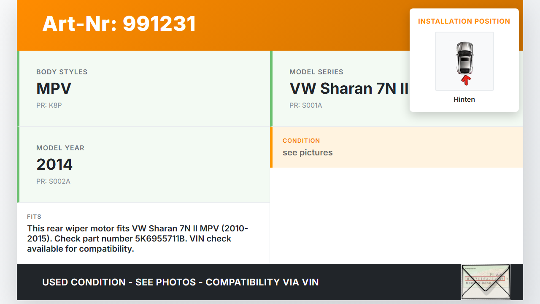Click the Fits description paragraph
Image resolution: width=540 pixels, height=304 pixels.
pyautogui.click(x=138, y=239)
